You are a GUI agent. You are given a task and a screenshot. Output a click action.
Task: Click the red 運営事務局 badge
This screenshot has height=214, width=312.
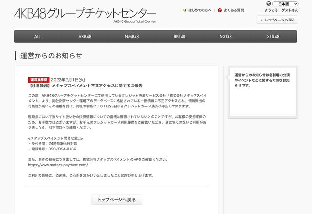(x=39, y=80)
